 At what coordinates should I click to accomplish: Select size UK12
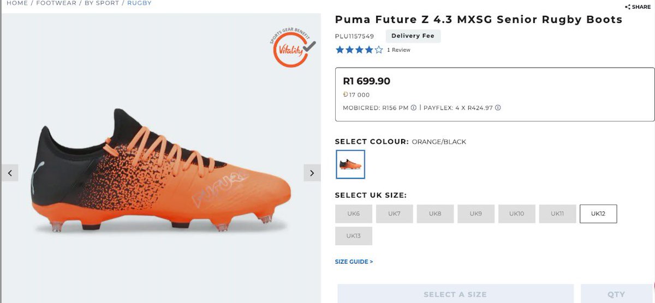(598, 214)
